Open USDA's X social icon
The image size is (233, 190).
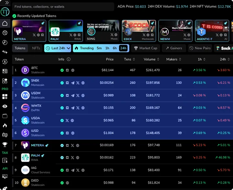(67, 121)
